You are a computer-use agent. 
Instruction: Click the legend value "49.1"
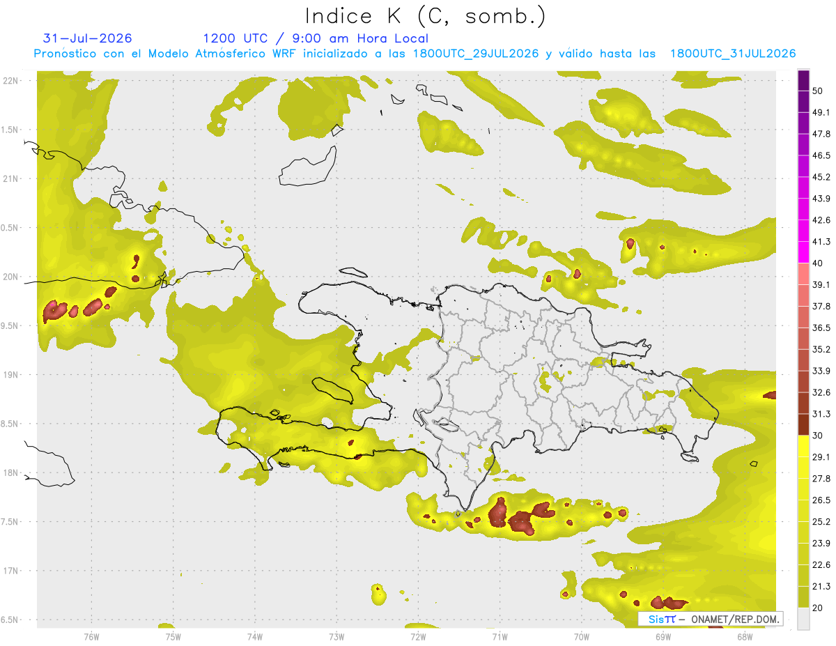click(x=821, y=113)
